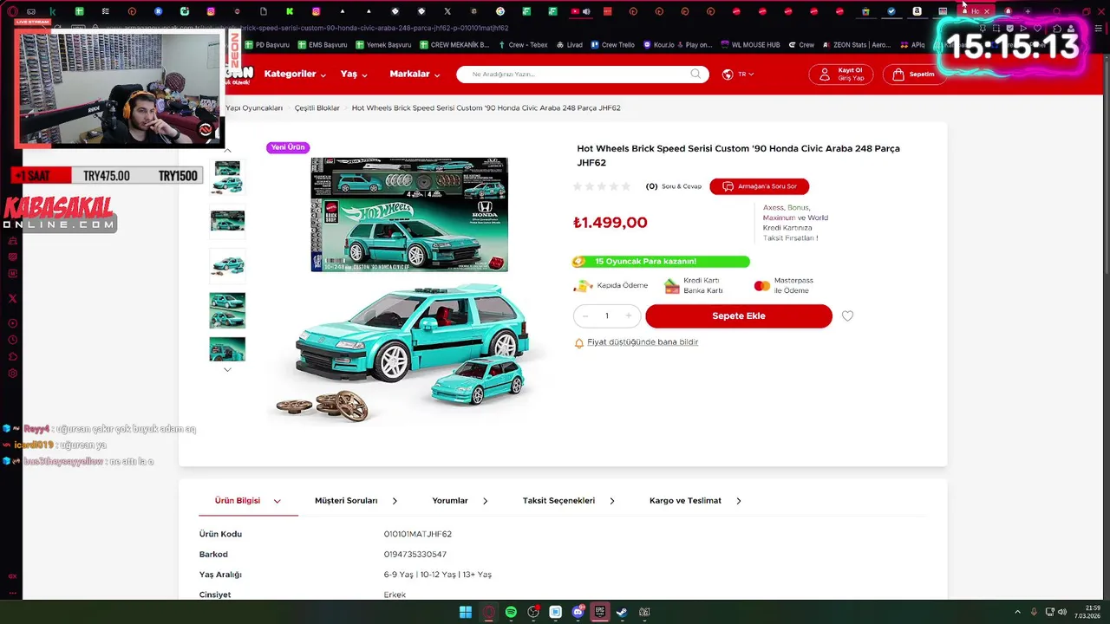Screen dimensions: 1110x624
Task: Open the GX corner sidebar icon
Action: (12, 575)
